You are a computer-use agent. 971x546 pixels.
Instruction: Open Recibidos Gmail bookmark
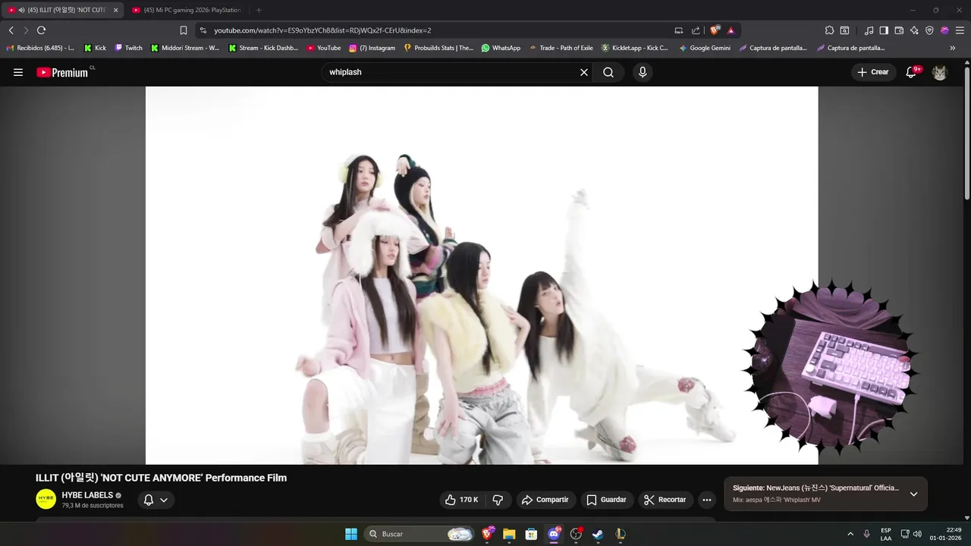tap(39, 48)
